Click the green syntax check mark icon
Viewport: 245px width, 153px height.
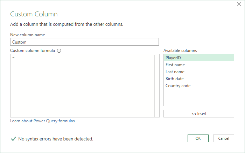[13, 139]
